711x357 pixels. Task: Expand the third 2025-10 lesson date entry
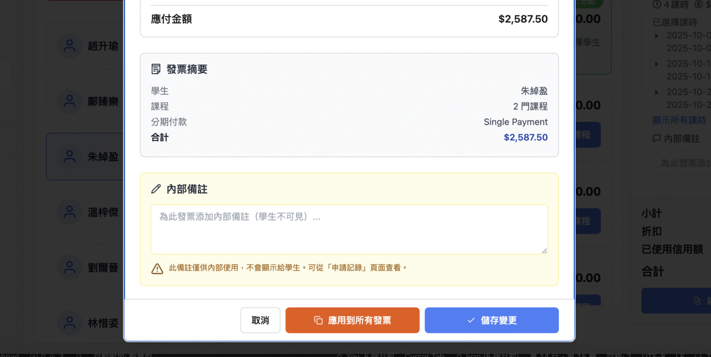657,92
